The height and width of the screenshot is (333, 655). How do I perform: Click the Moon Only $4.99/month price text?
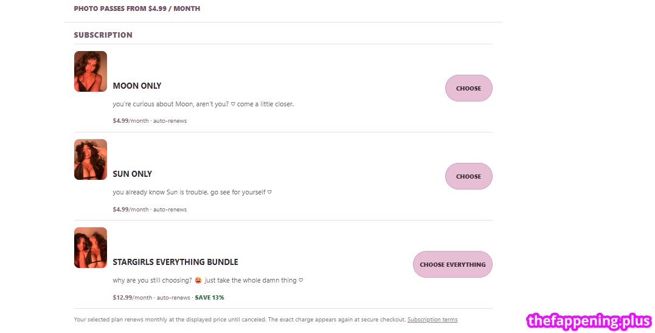131,120
